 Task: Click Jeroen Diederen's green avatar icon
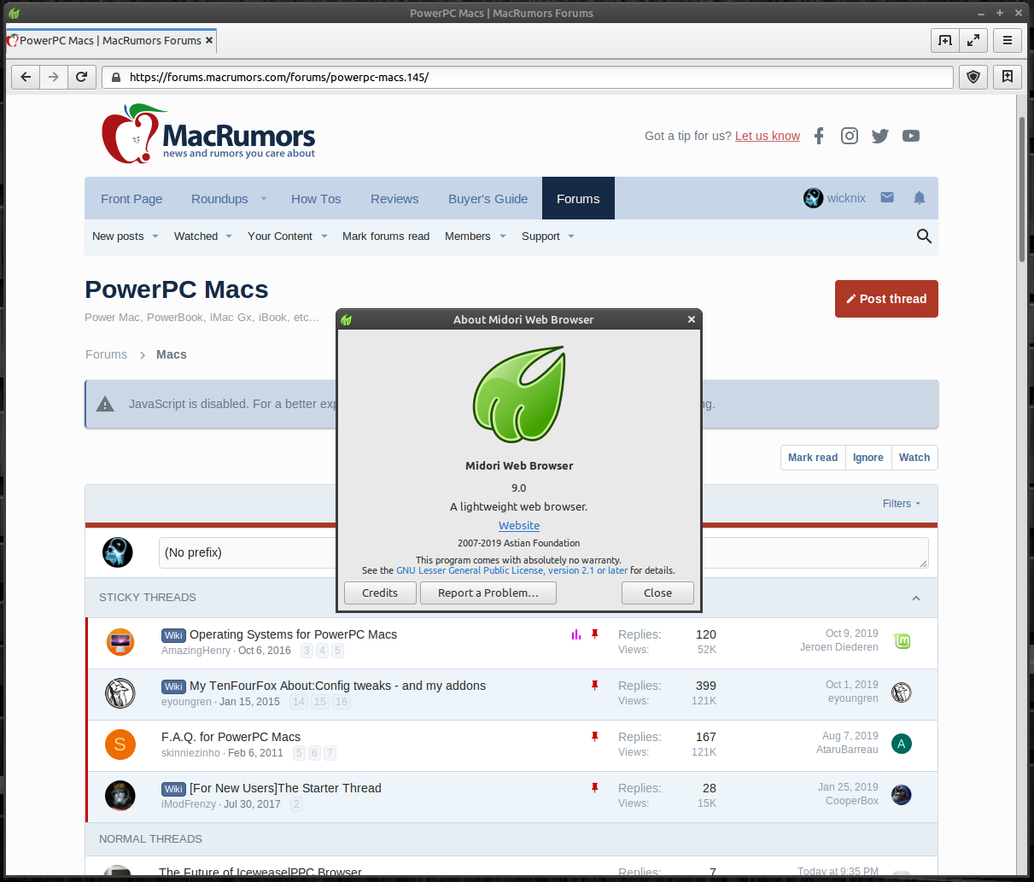click(x=902, y=641)
